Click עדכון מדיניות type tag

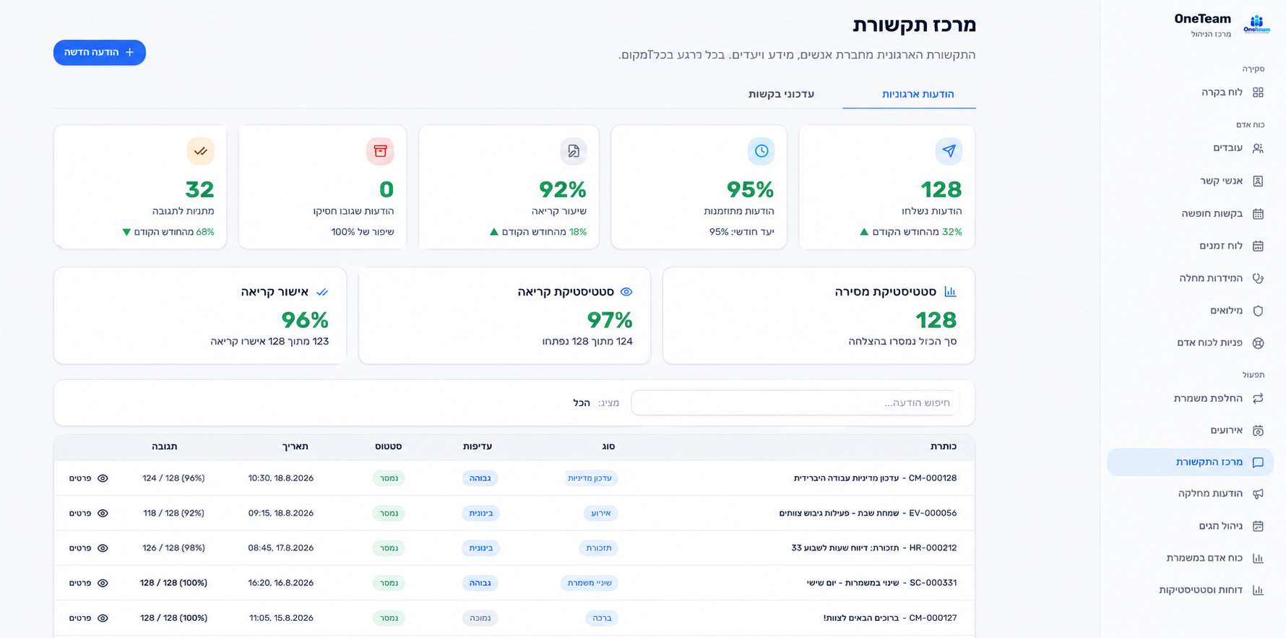[590, 478]
